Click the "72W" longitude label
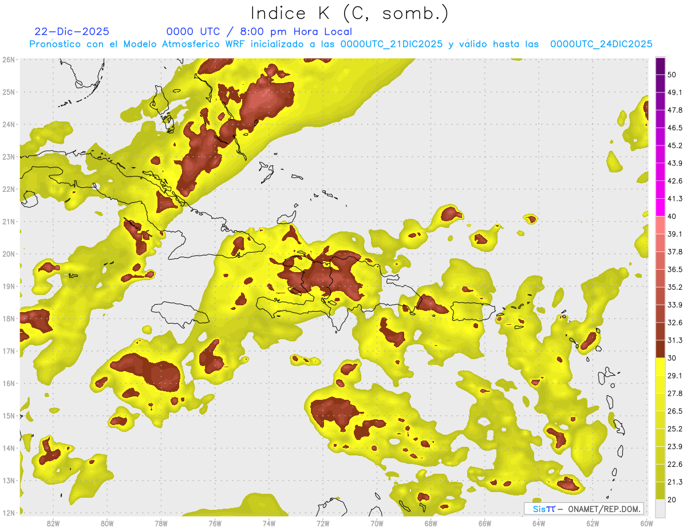This screenshot has width=687, height=531. (323, 523)
